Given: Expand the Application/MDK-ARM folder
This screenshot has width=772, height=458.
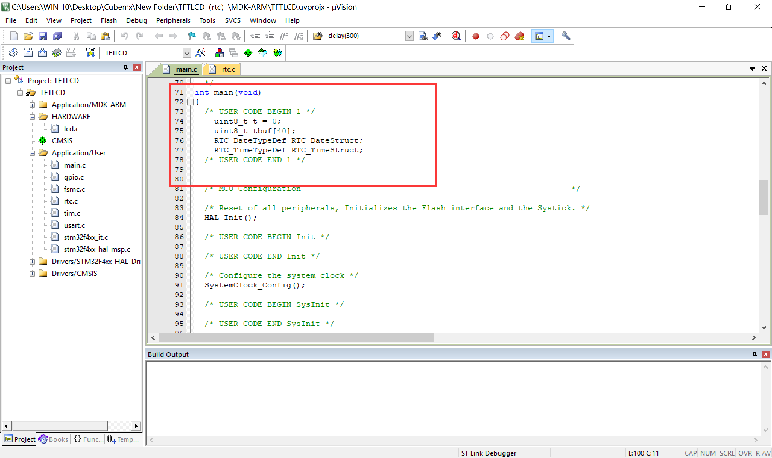Looking at the screenshot, I should coord(33,105).
